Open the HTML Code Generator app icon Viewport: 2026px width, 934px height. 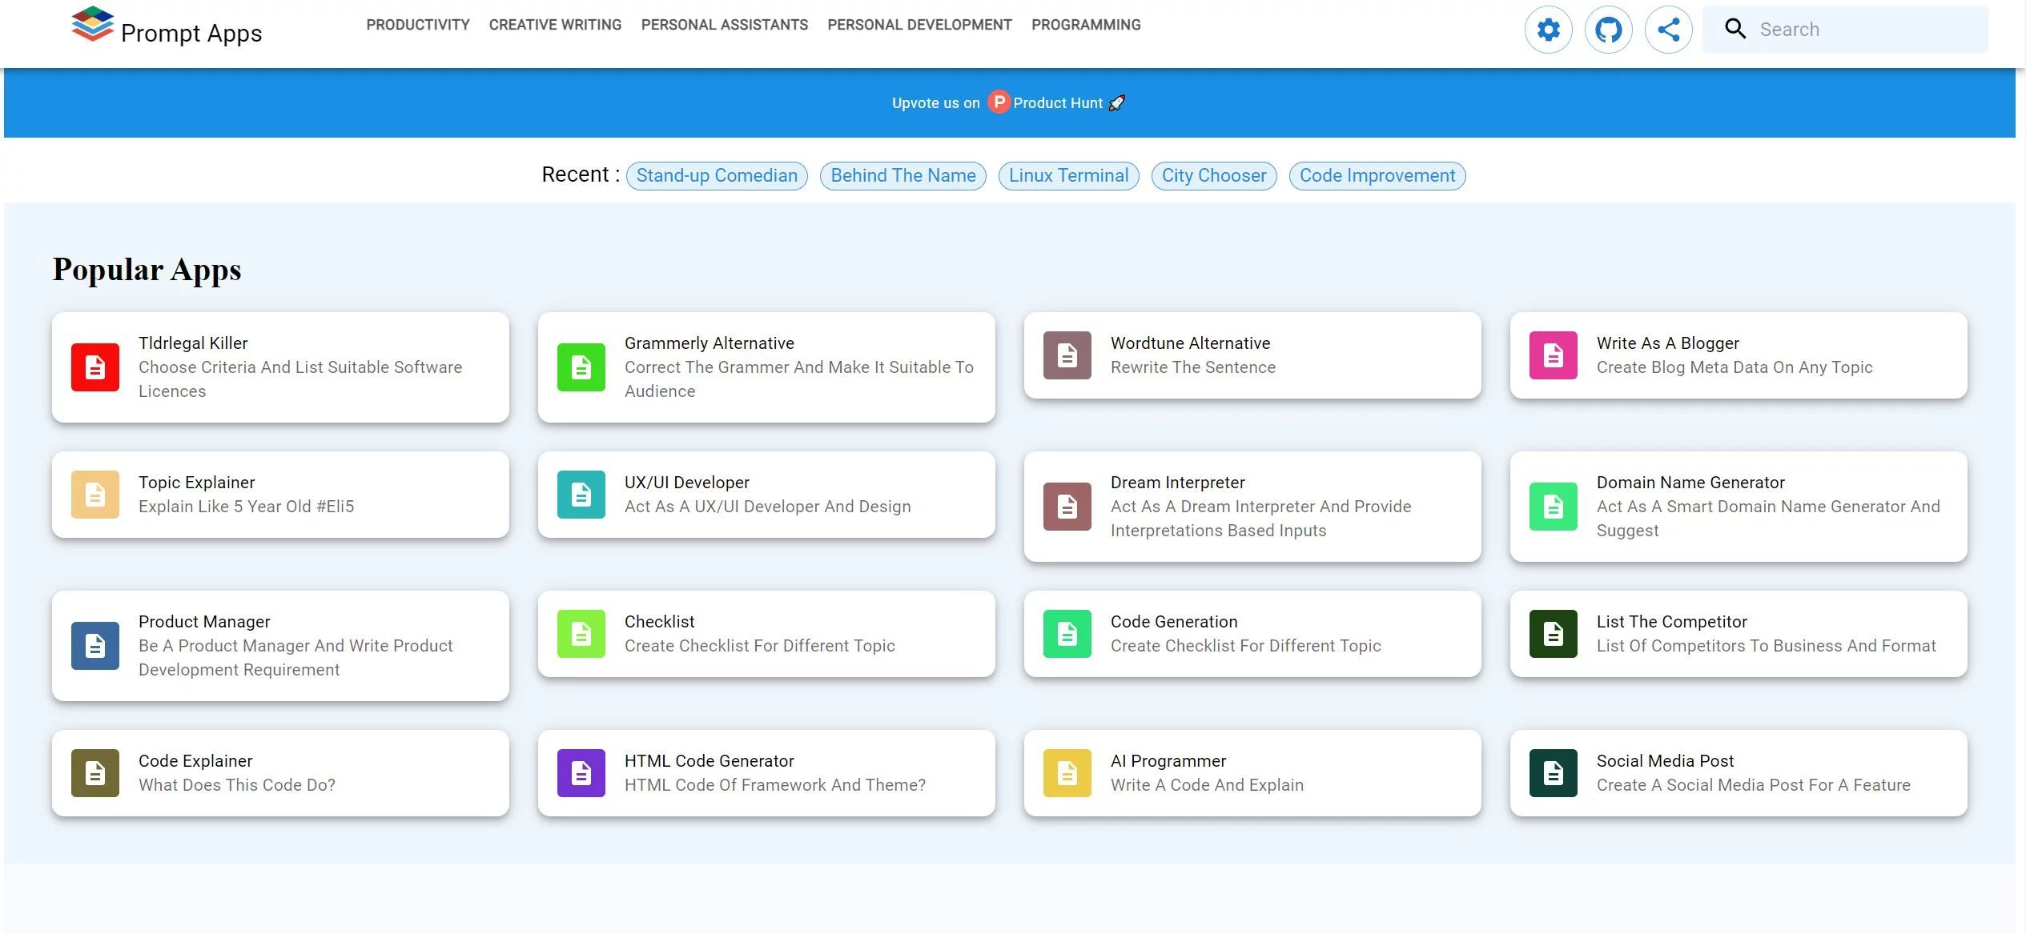point(580,772)
